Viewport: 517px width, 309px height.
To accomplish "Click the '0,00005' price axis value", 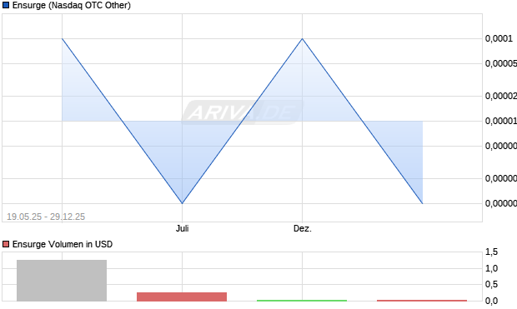I will pos(501,63).
